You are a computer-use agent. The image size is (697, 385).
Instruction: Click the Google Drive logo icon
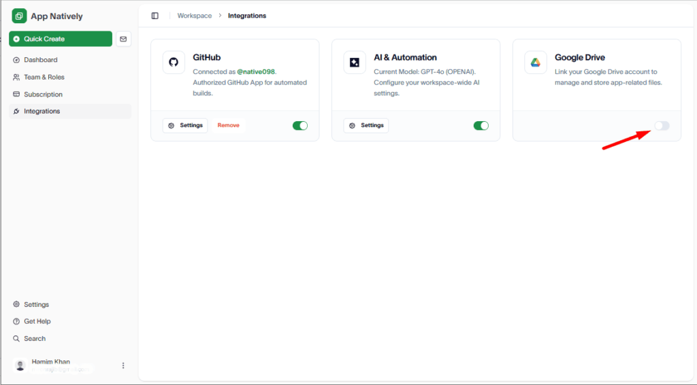(x=535, y=62)
